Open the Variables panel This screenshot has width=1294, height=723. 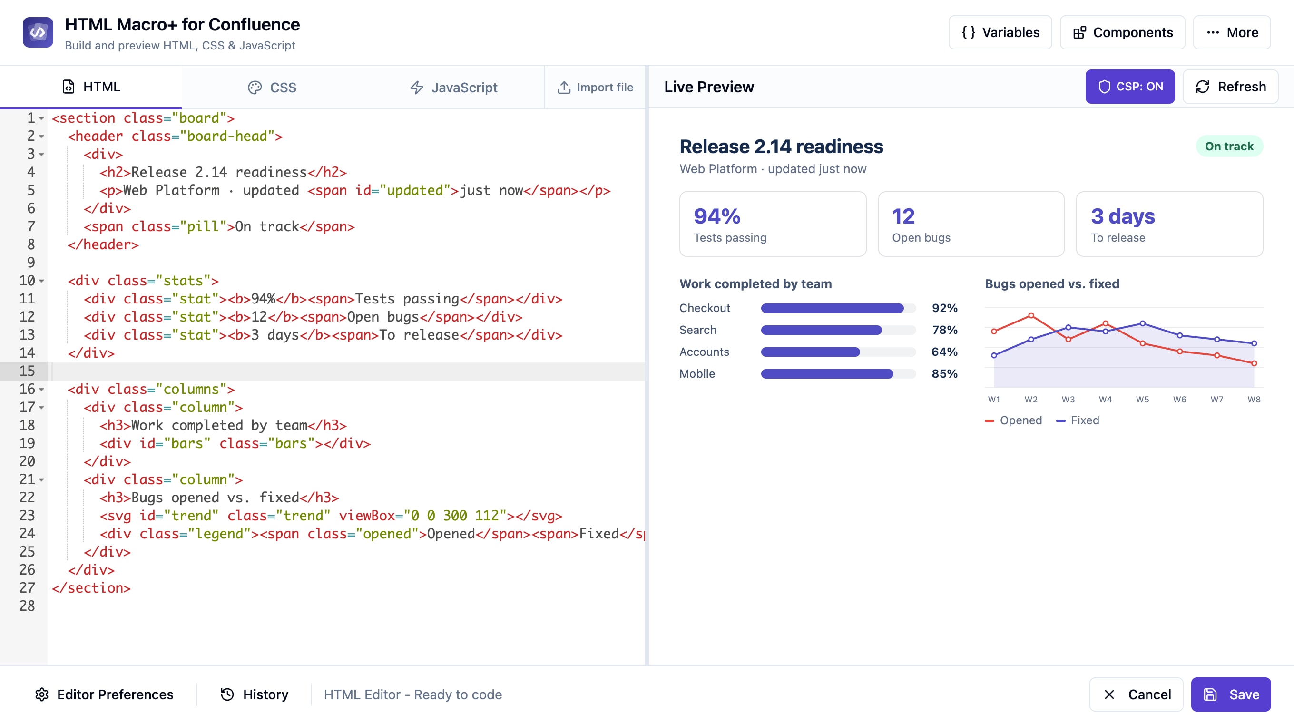tap(1000, 33)
